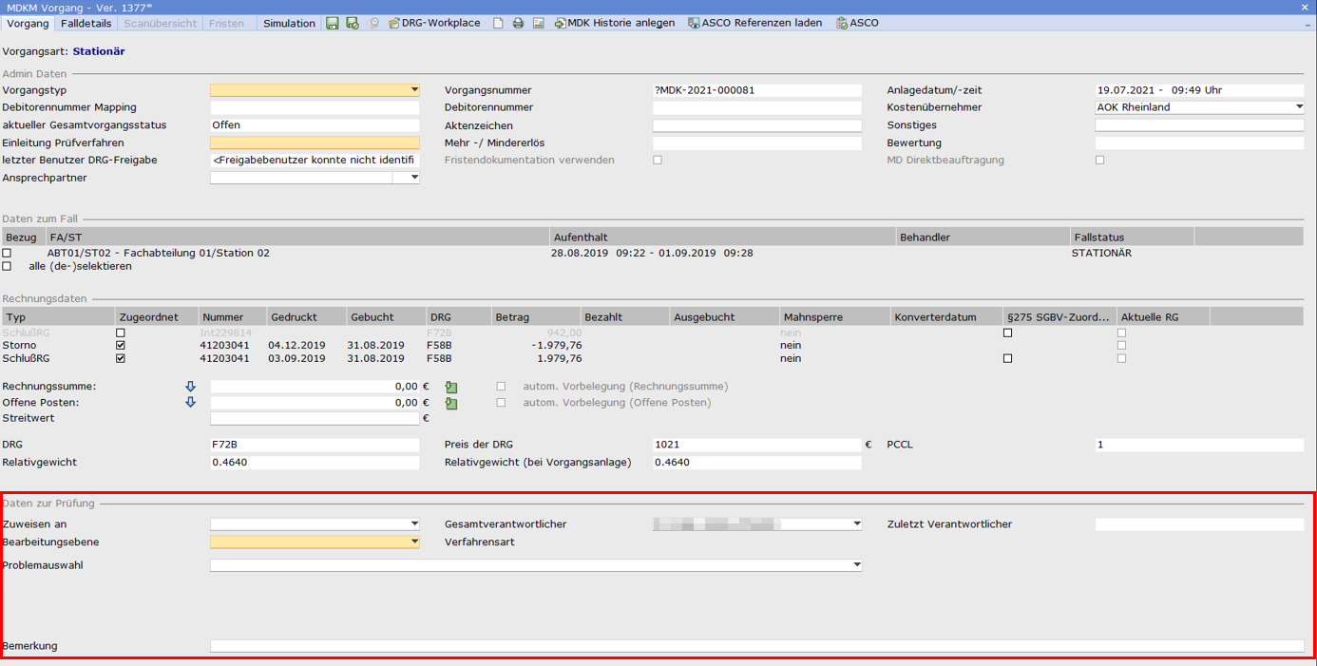This screenshot has height=666, width=1317.
Task: Toggle Fristendokumentation verwenden checkbox
Action: pos(658,161)
